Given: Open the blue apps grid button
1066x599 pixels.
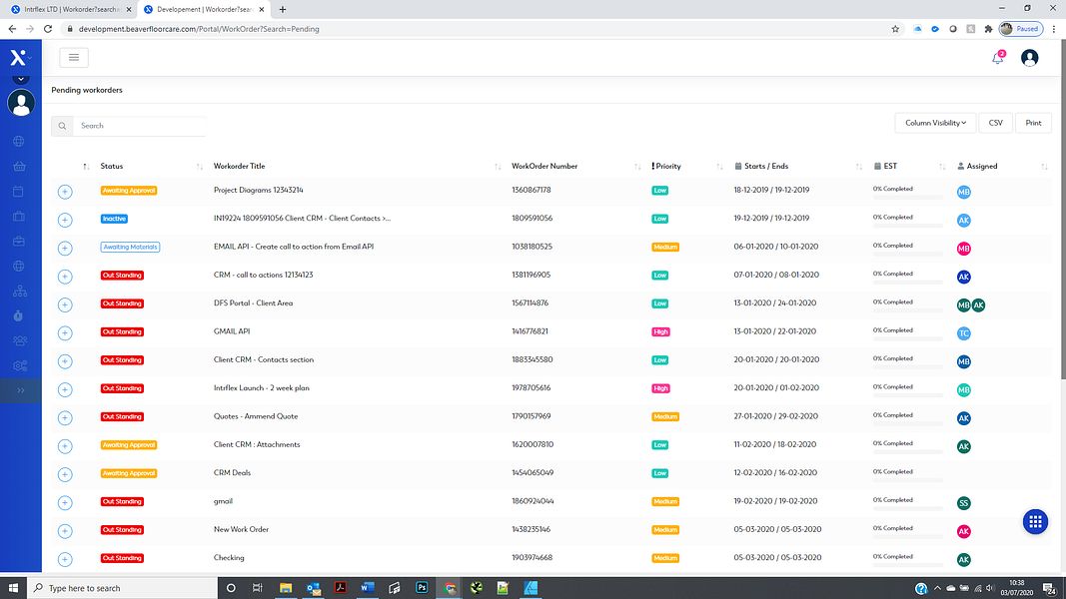Looking at the screenshot, I should coord(1035,521).
